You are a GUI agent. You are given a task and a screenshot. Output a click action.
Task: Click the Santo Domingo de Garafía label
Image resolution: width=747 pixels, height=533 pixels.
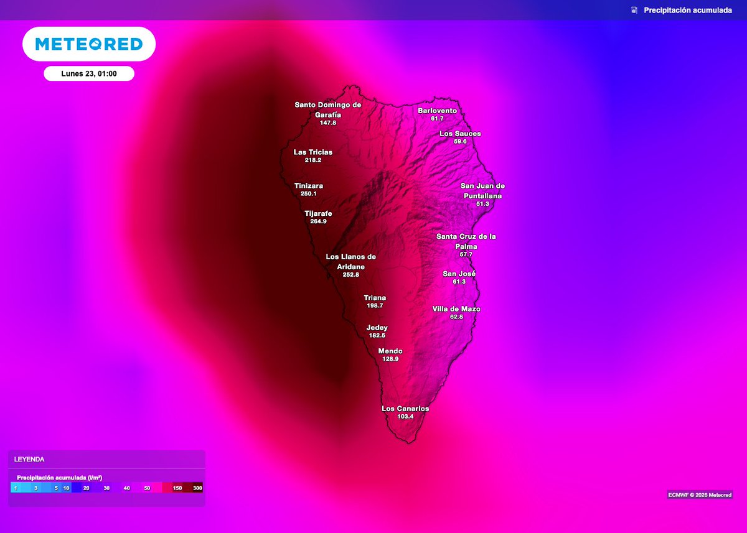click(328, 110)
